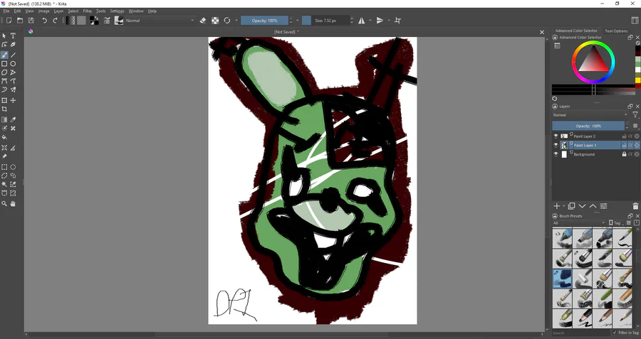Select the Color Sampler eyedropper tool
The image size is (641, 339).
13,119
